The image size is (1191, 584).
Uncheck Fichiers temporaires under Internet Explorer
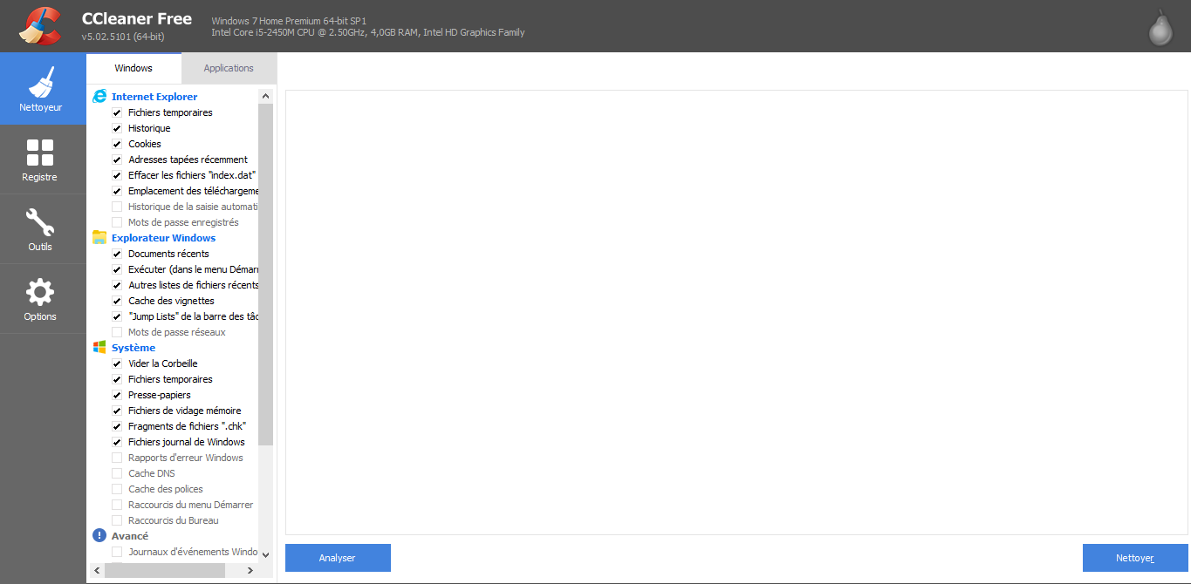[x=117, y=112]
